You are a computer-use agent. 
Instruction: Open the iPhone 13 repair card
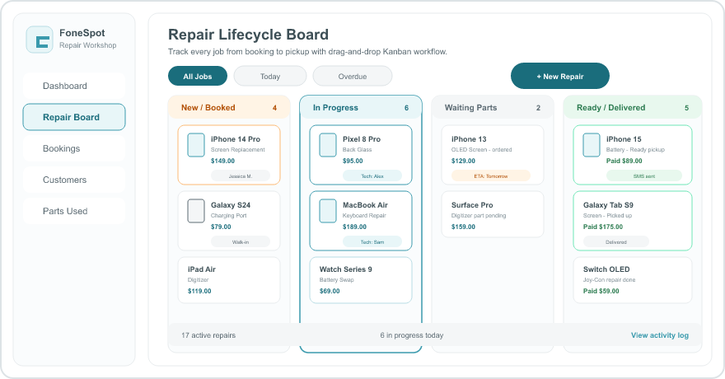click(x=493, y=155)
